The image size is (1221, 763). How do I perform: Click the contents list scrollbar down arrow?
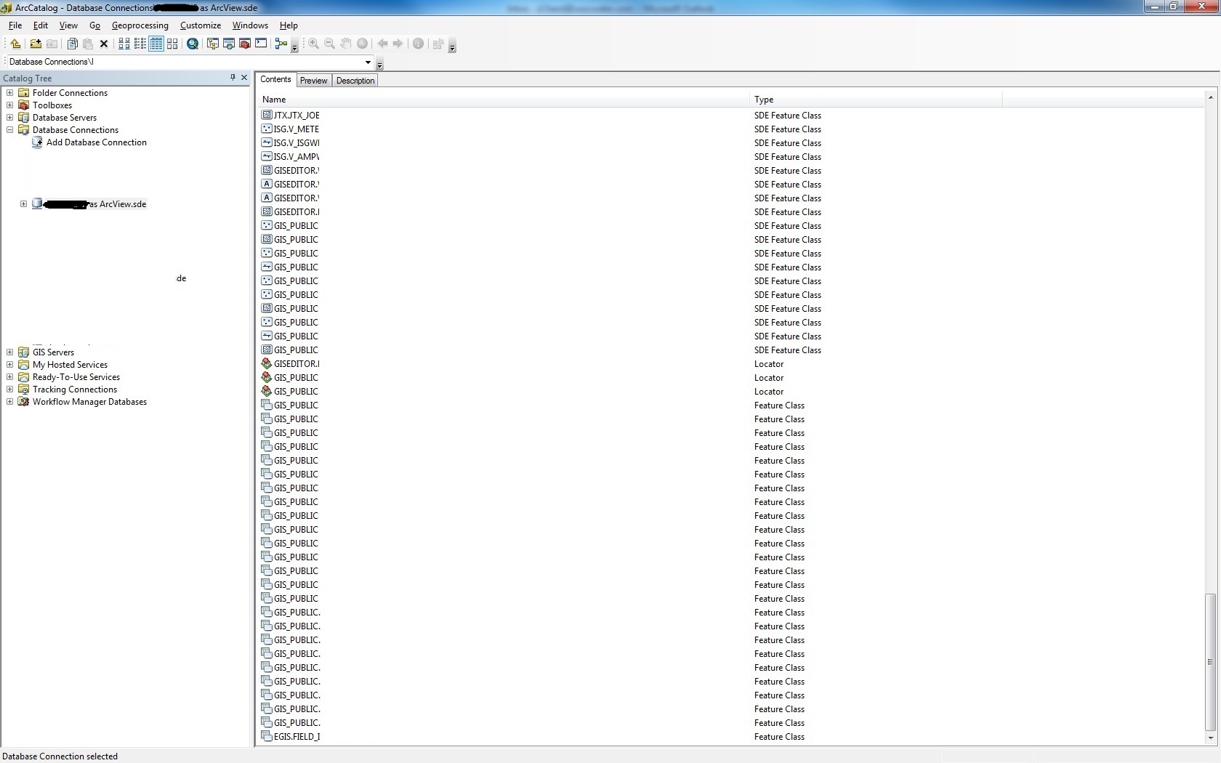(1211, 738)
